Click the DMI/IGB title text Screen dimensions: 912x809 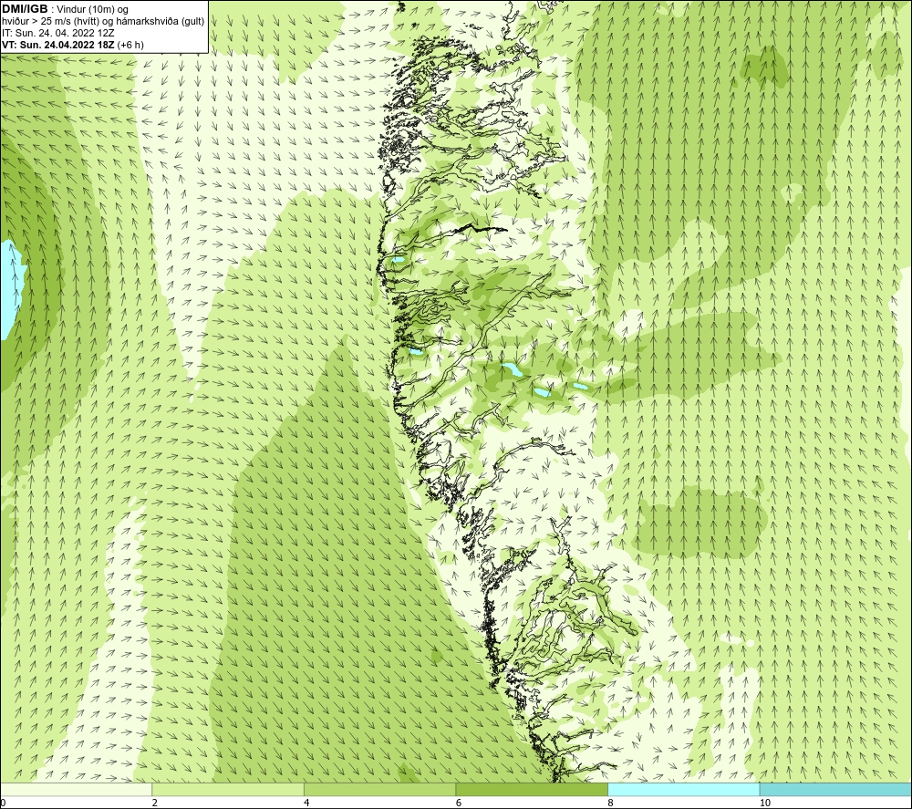tap(25, 9)
